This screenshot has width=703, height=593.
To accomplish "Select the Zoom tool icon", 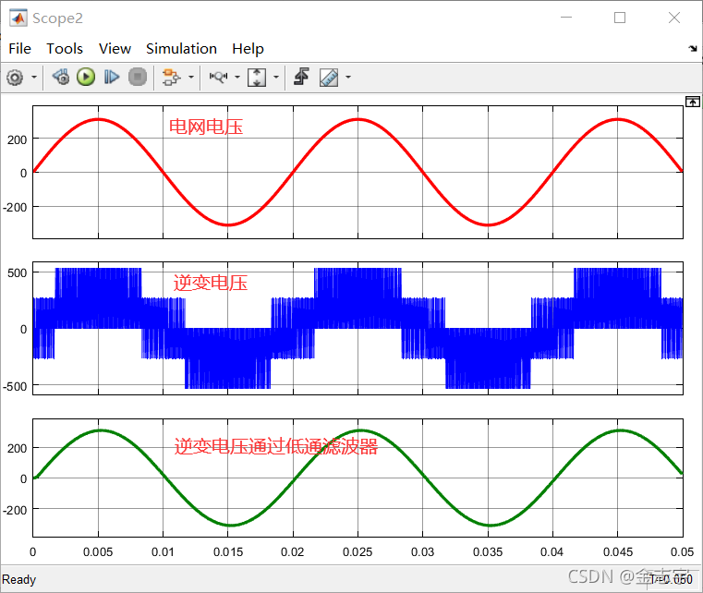I will point(218,77).
